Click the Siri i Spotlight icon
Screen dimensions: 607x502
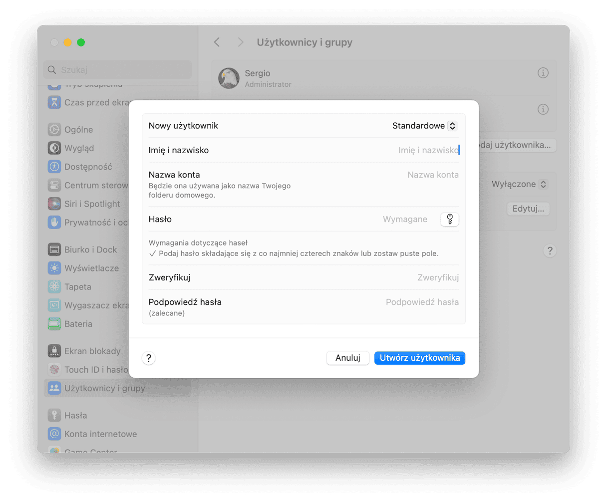54,204
